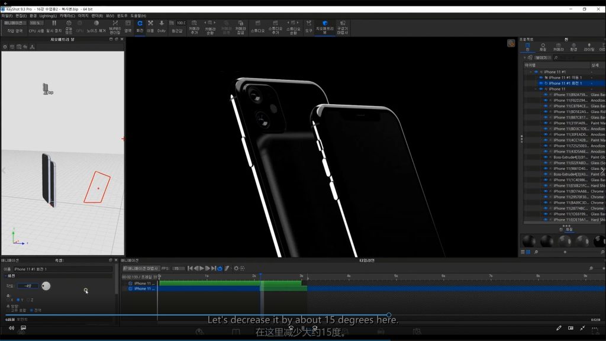
Task: Click the 카메라 추가 (Add Camera) icon
Action: pyautogui.click(x=194, y=25)
